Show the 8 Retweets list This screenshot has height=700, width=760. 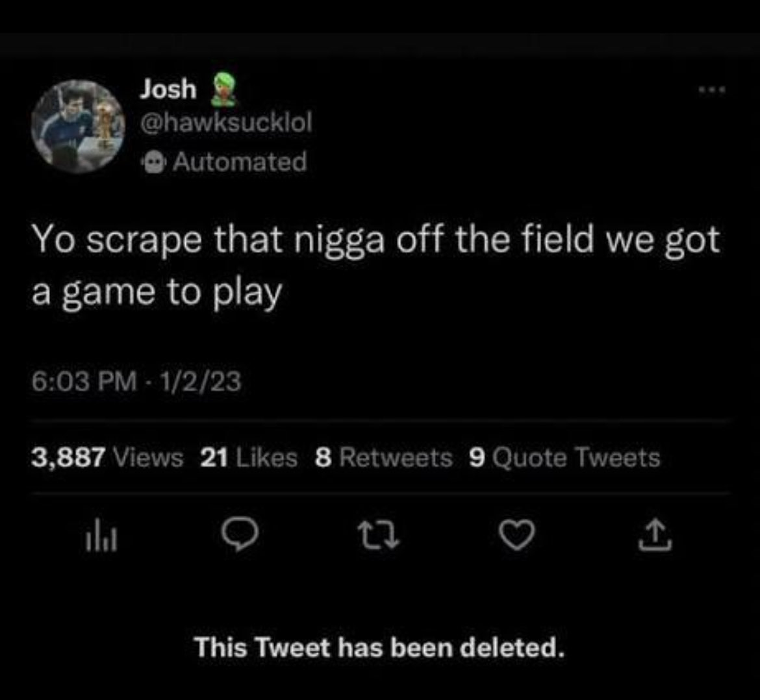click(383, 456)
